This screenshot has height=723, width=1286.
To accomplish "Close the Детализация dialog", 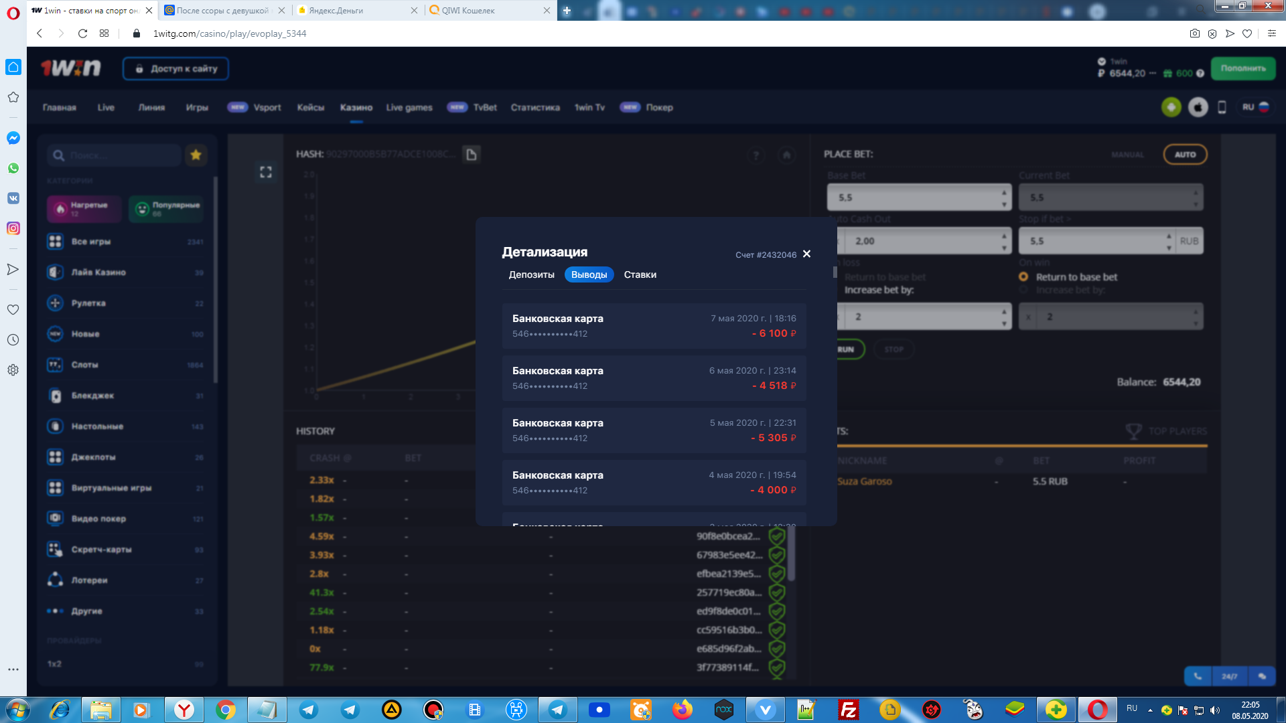I will pos(806,254).
